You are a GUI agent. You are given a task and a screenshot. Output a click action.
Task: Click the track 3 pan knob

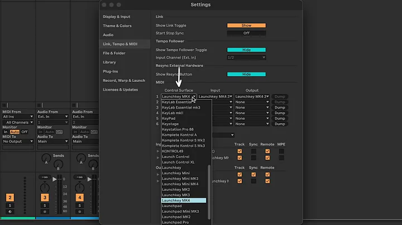[x=45, y=188]
